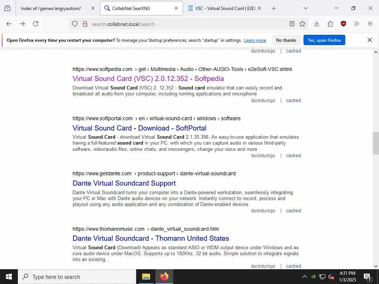
Task: Expand the list all tabs dropdown
Action: 306,8
